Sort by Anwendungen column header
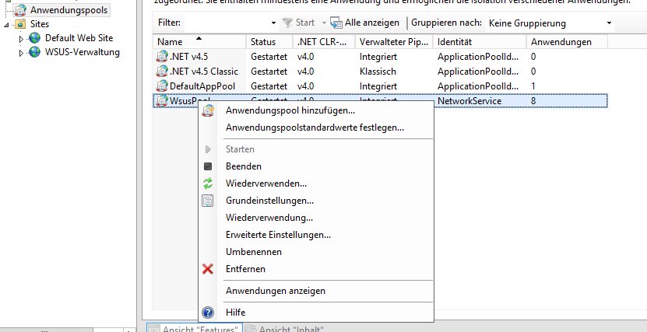647x332 pixels. (567, 42)
